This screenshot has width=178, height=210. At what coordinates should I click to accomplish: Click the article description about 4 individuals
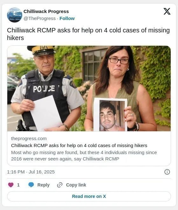[84, 156]
